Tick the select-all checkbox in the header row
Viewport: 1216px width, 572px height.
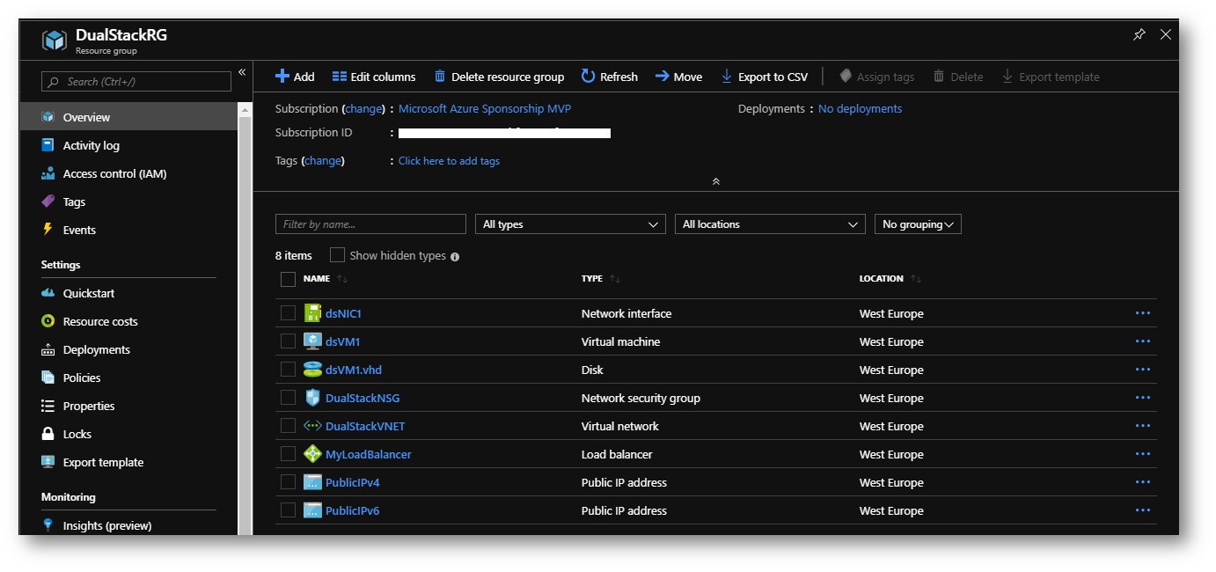(x=288, y=279)
